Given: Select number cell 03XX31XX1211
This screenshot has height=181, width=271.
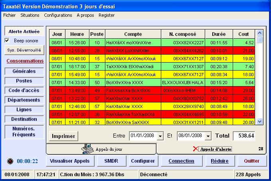Looking at the screenshot, I should [183, 122].
